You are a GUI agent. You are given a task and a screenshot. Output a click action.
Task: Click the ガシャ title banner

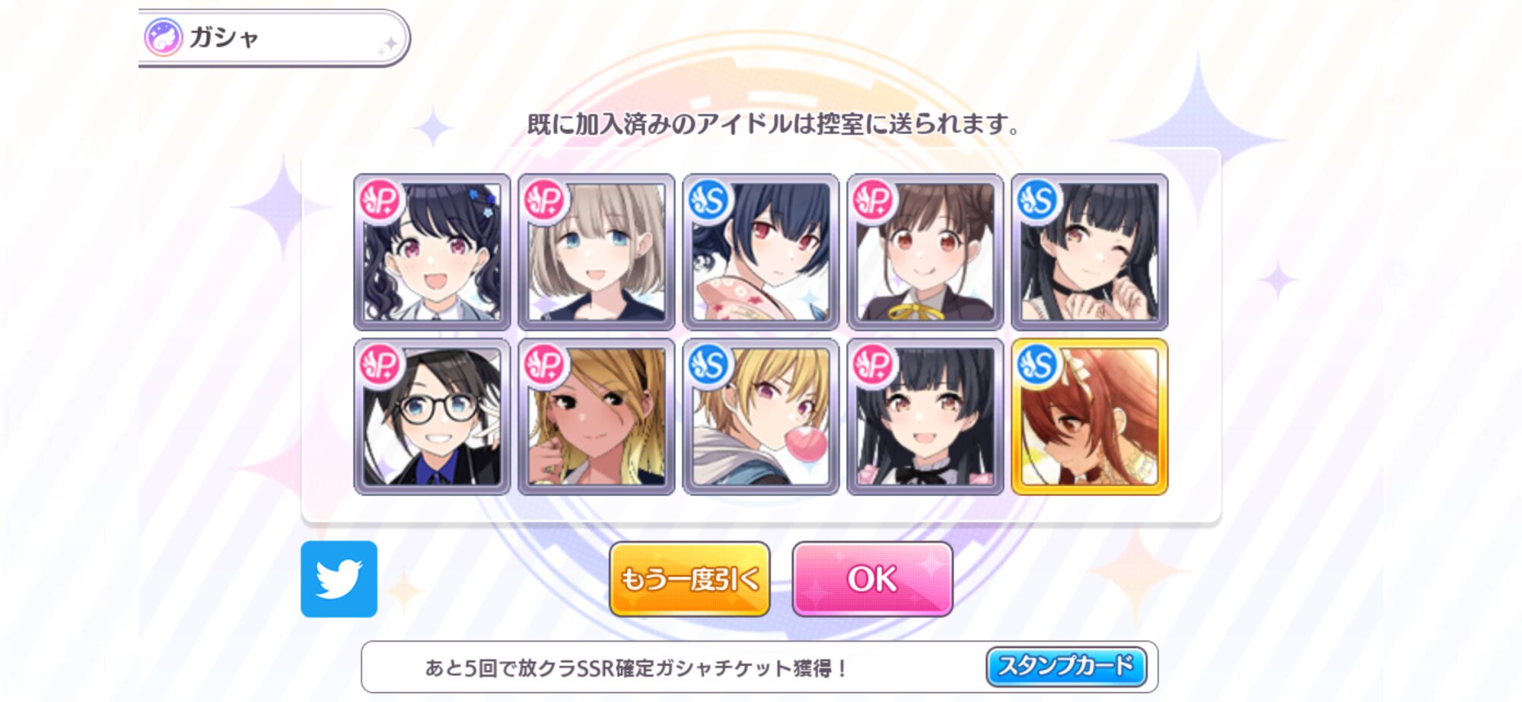[x=274, y=38]
